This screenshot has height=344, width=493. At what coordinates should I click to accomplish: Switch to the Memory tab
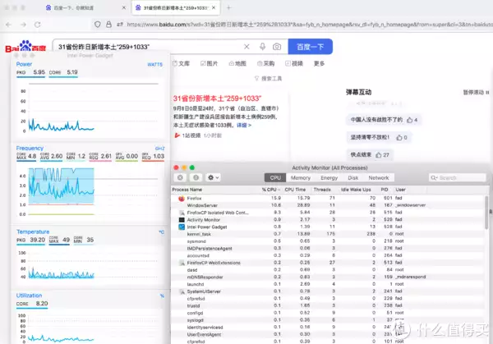click(x=300, y=177)
